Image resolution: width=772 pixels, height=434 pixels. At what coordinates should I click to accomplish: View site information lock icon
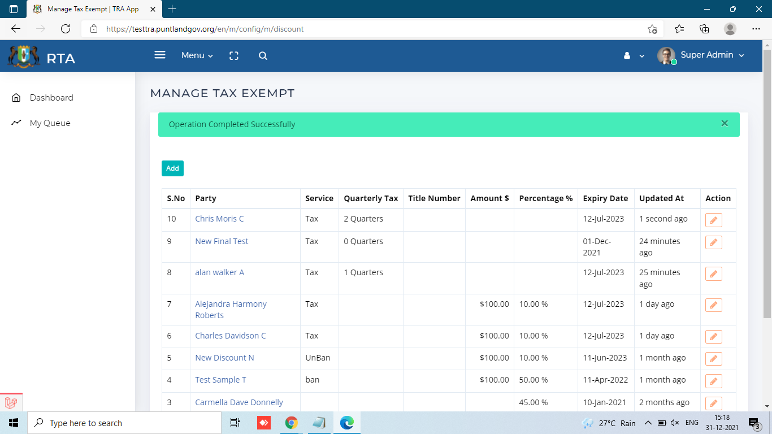pos(94,29)
